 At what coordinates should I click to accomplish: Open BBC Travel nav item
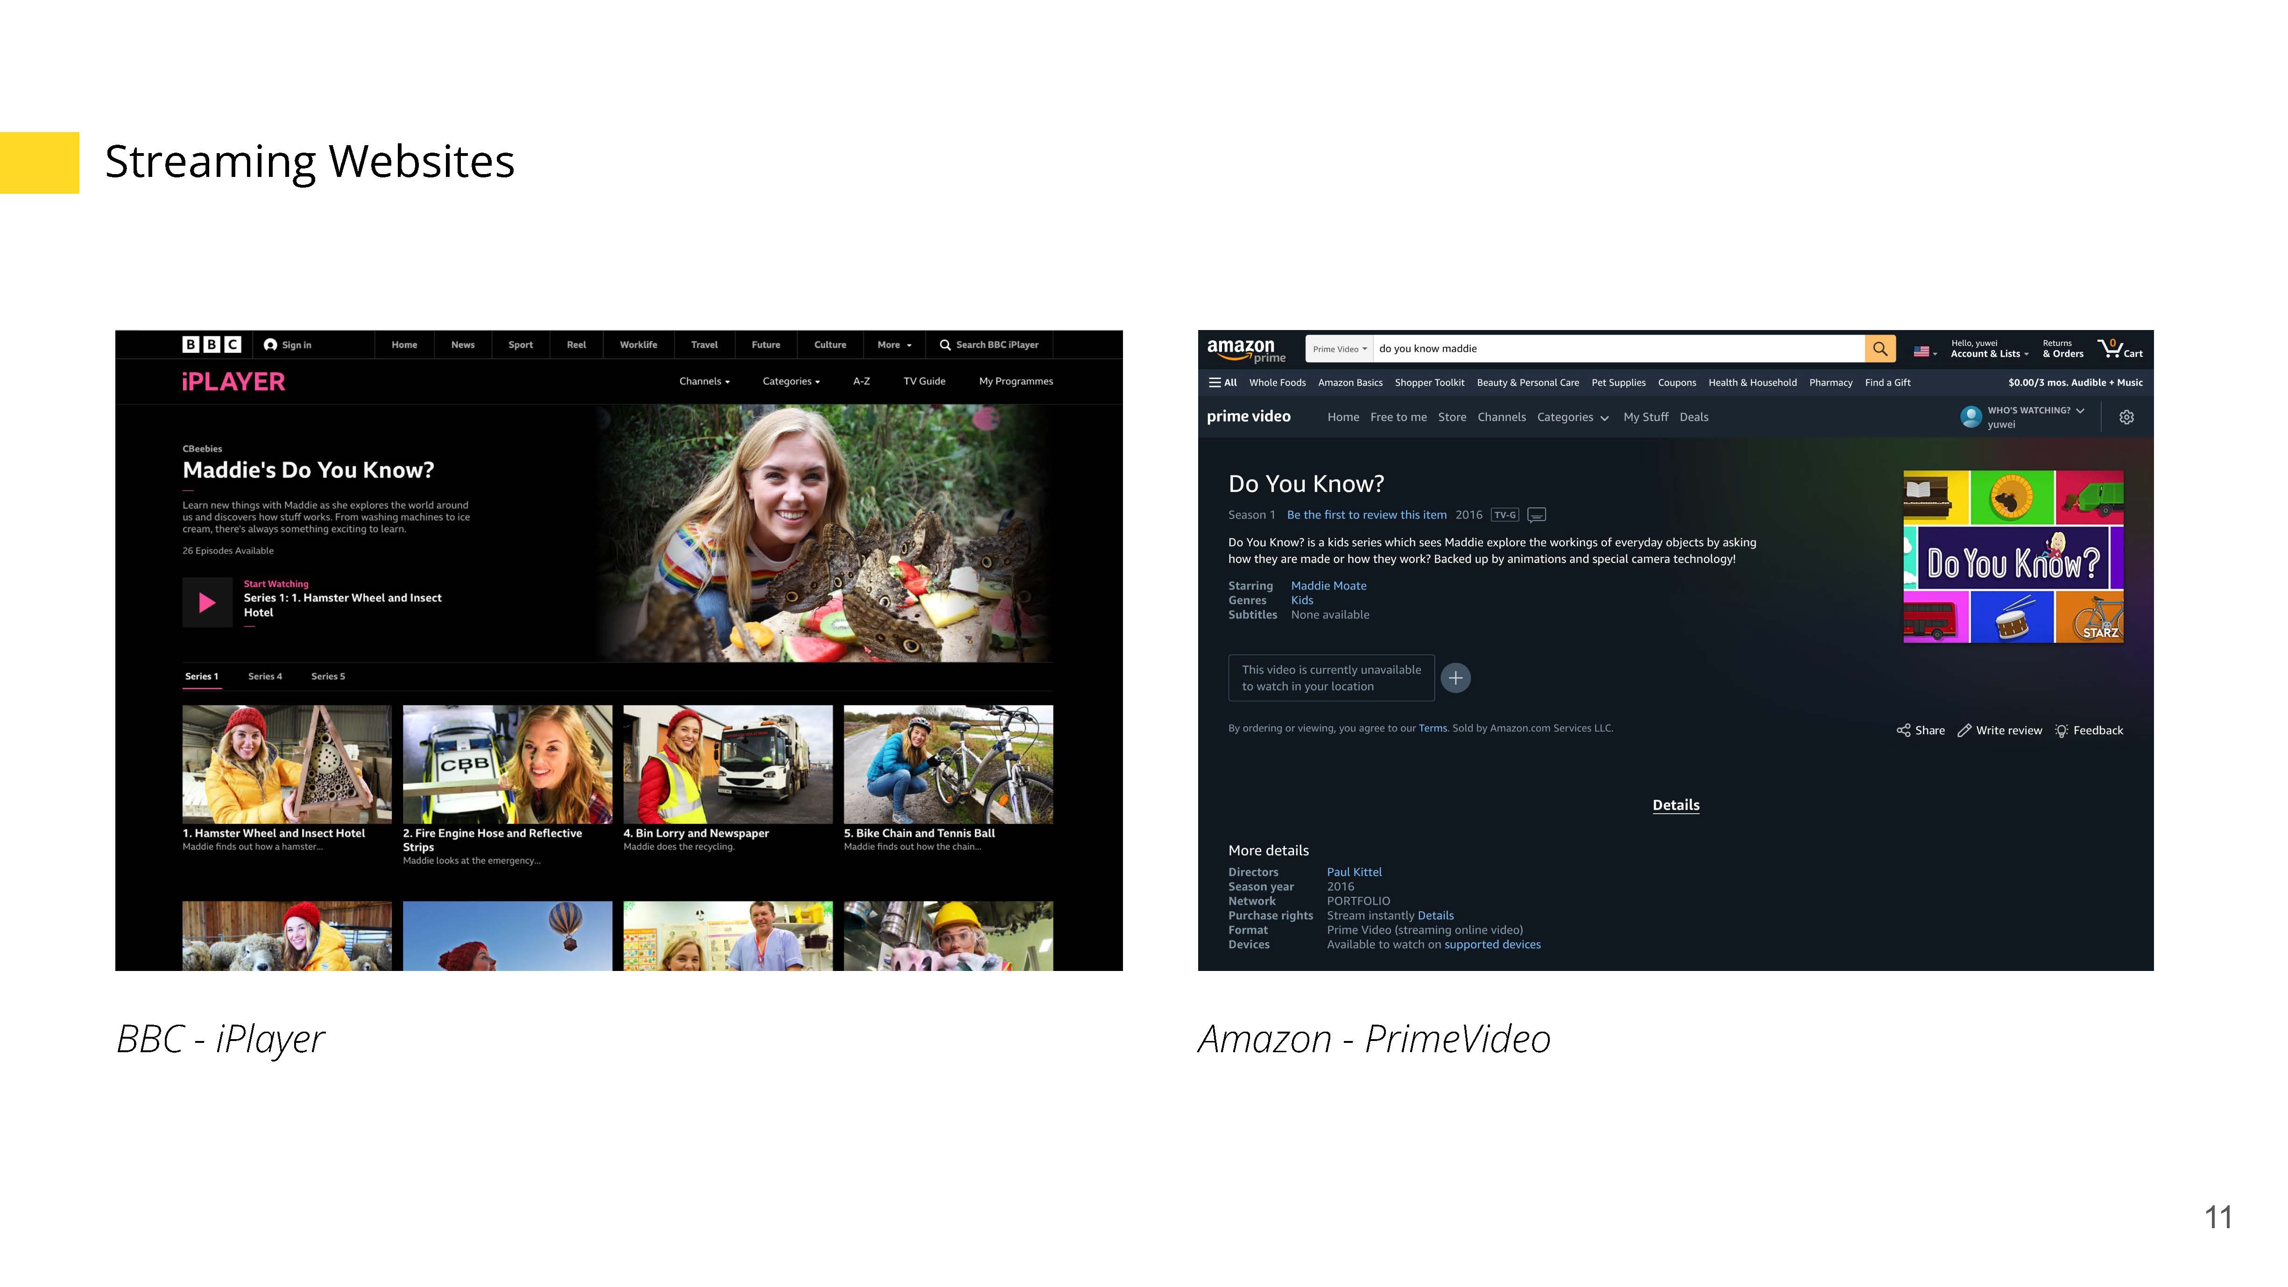[x=704, y=345]
